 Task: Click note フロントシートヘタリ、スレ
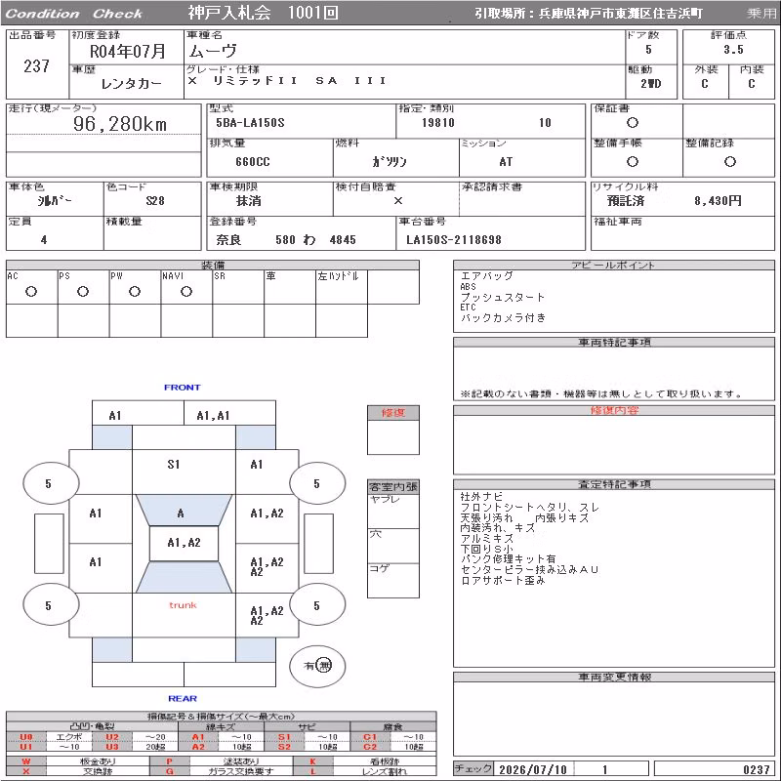529,507
